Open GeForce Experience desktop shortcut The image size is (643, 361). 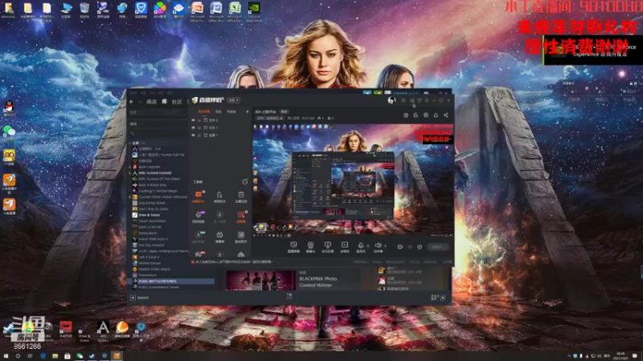coord(254,11)
